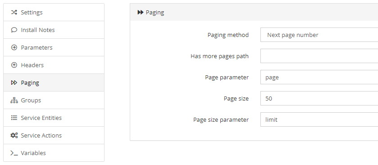378x165 pixels.
Task: Select the Service Entities menu entry
Action: 54,118
